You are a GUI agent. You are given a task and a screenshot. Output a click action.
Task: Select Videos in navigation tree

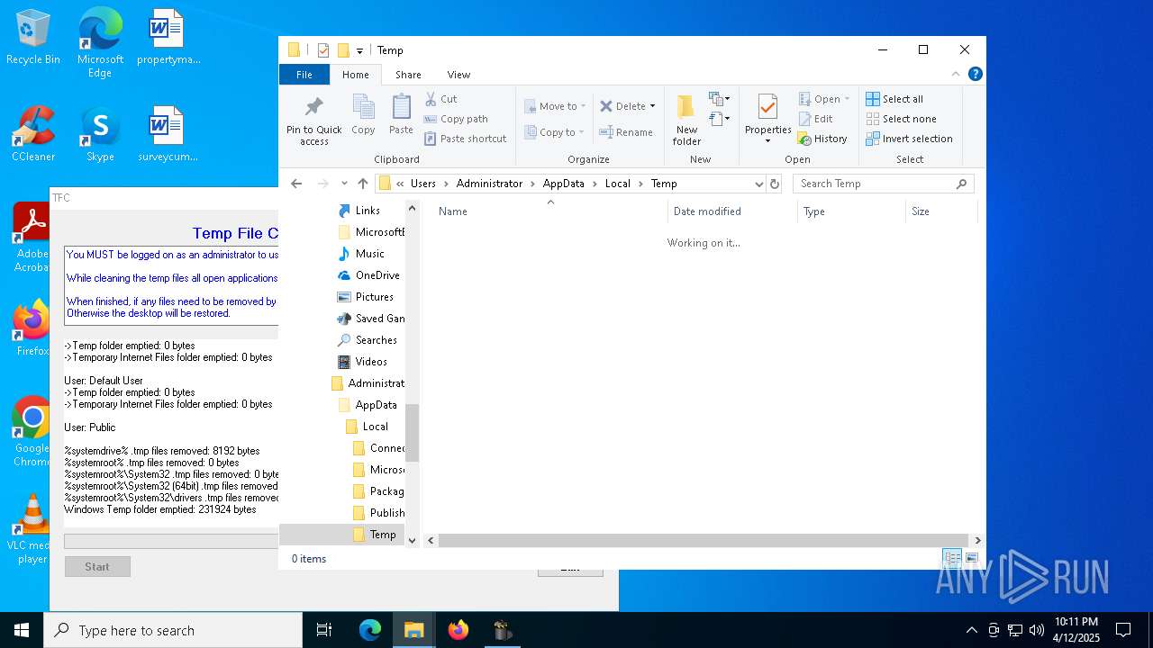[370, 362]
